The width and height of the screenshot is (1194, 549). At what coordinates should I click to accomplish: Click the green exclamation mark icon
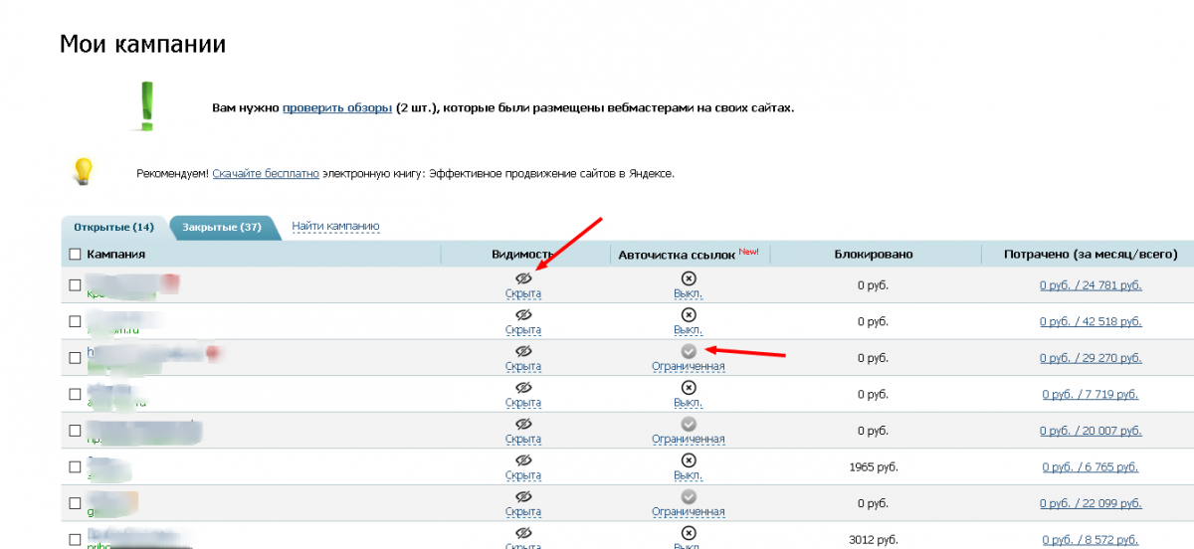147,106
